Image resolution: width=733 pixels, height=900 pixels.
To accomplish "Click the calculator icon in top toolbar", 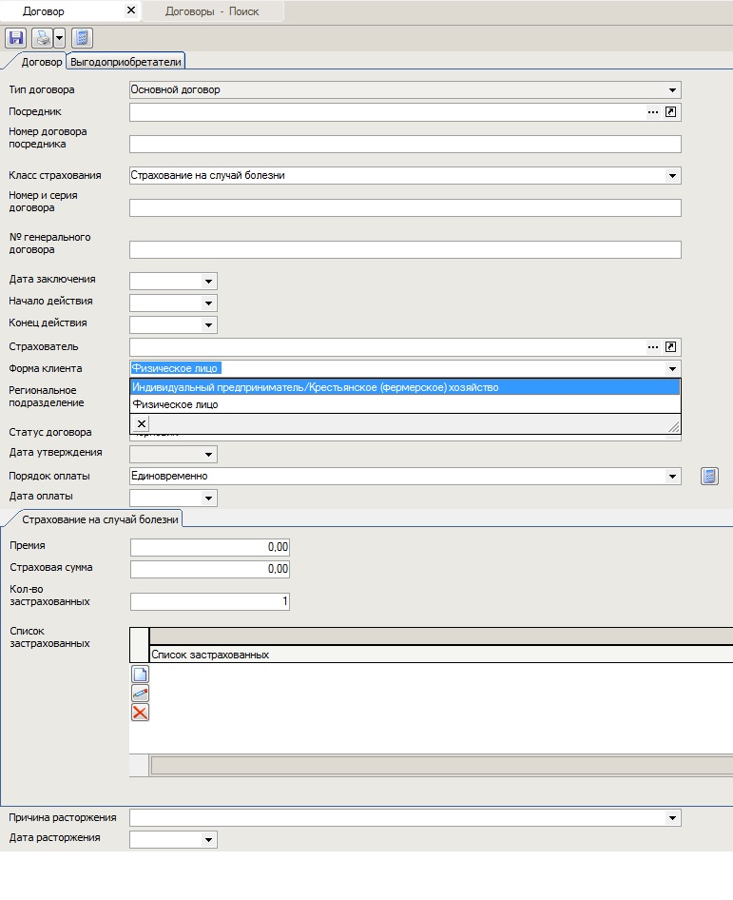I will [x=82, y=38].
